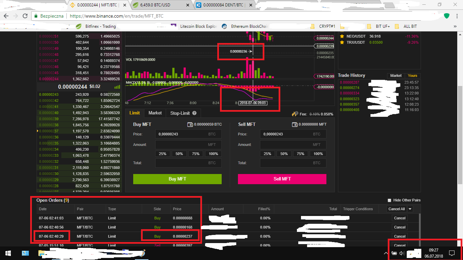Click the pink Sell MFT button

282,179
